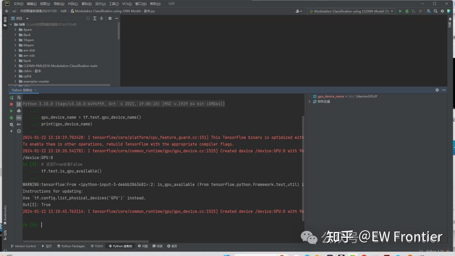The height and width of the screenshot is (256, 455).
Task: Expand the 特殊变量 node in variables panel
Action: tap(310, 101)
